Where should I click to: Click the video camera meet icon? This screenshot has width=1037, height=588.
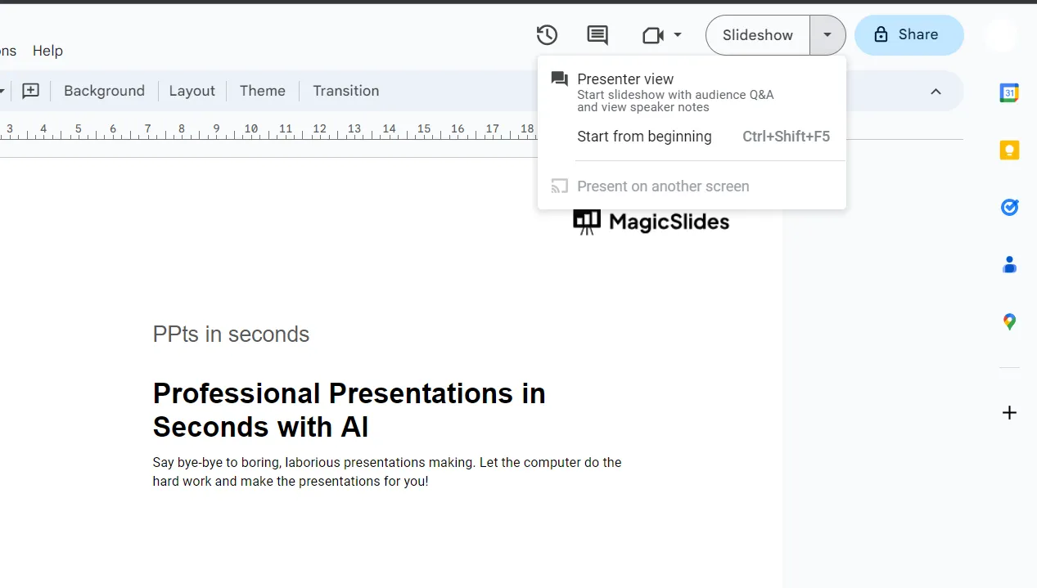pos(652,35)
